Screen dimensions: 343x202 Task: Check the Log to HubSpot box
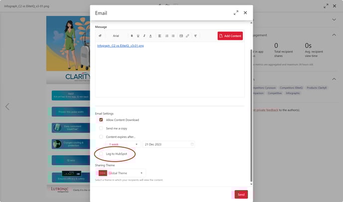(101, 154)
